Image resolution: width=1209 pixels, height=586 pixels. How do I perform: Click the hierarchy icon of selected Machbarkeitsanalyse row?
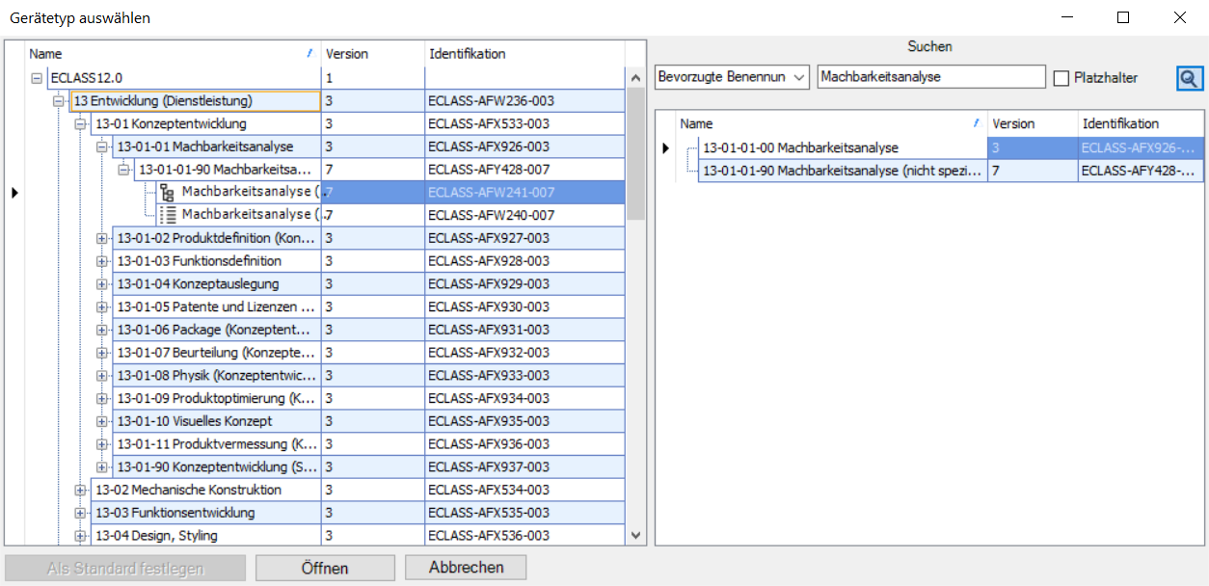point(167,192)
